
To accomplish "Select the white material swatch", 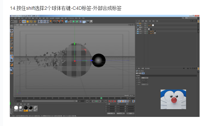I will point(16,108).
